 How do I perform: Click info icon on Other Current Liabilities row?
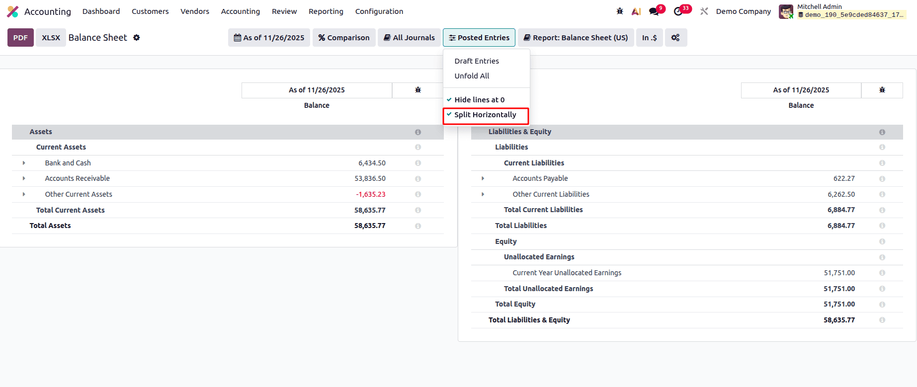click(882, 194)
